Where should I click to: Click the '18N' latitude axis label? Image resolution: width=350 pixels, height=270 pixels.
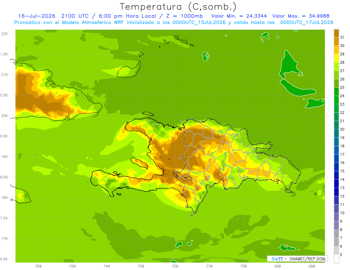tap(5, 197)
